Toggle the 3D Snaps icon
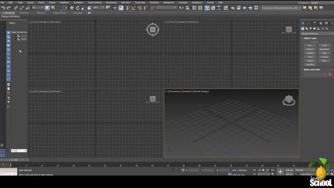Image resolution: width=334 pixels, height=188 pixels. tap(127, 8)
